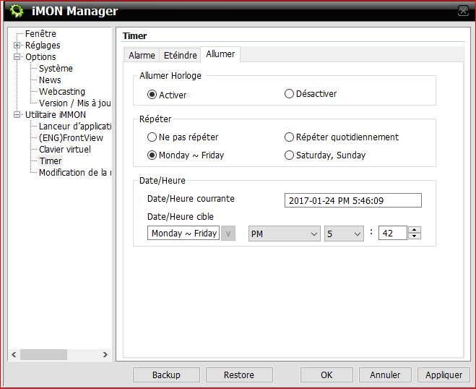Select Répéter quotidiennement radio button

coord(289,137)
